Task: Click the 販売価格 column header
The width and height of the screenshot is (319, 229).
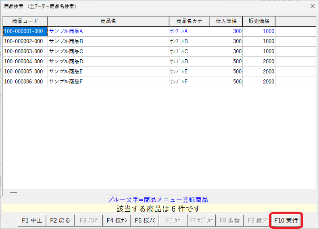Action: (259, 21)
